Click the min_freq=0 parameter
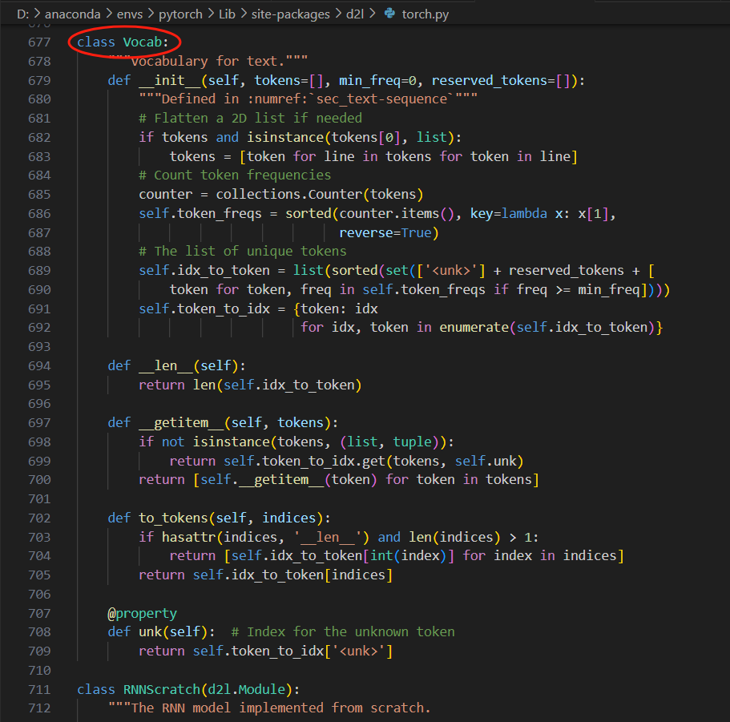The height and width of the screenshot is (722, 730). [x=377, y=80]
